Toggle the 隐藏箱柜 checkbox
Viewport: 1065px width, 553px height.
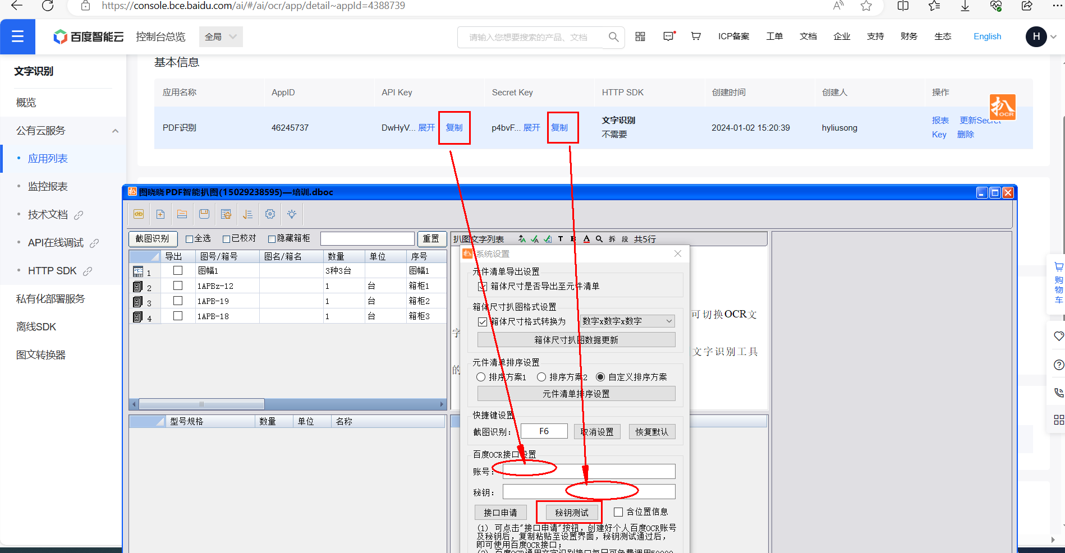272,239
